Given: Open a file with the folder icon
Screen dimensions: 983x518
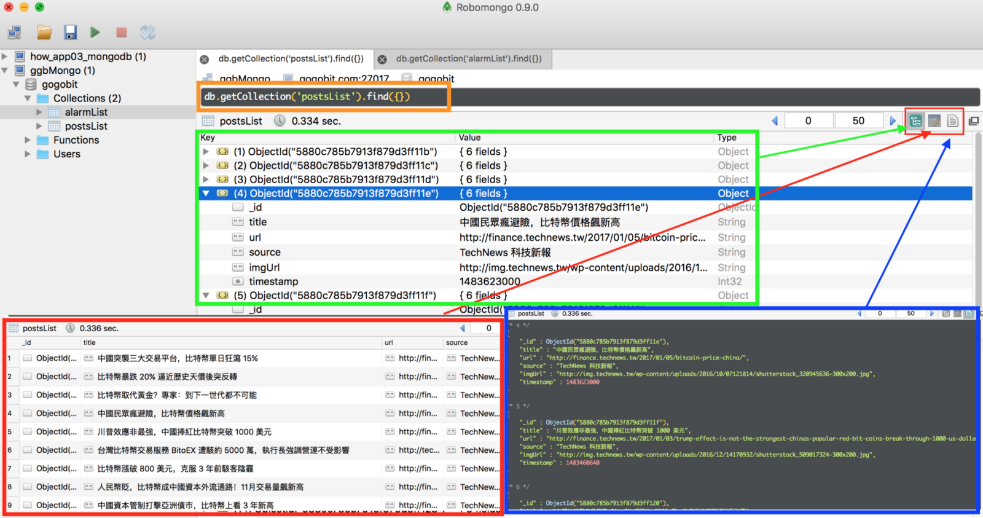Looking at the screenshot, I should click(44, 32).
